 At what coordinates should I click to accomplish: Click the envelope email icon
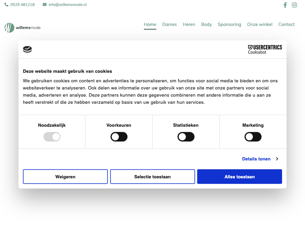click(45, 5)
